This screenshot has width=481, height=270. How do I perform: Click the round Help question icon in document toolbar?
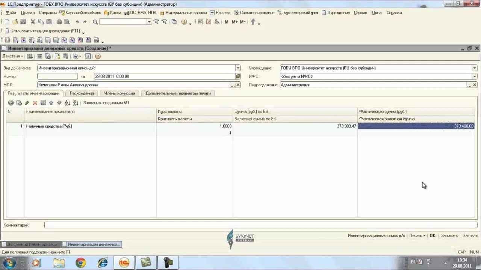click(x=98, y=56)
